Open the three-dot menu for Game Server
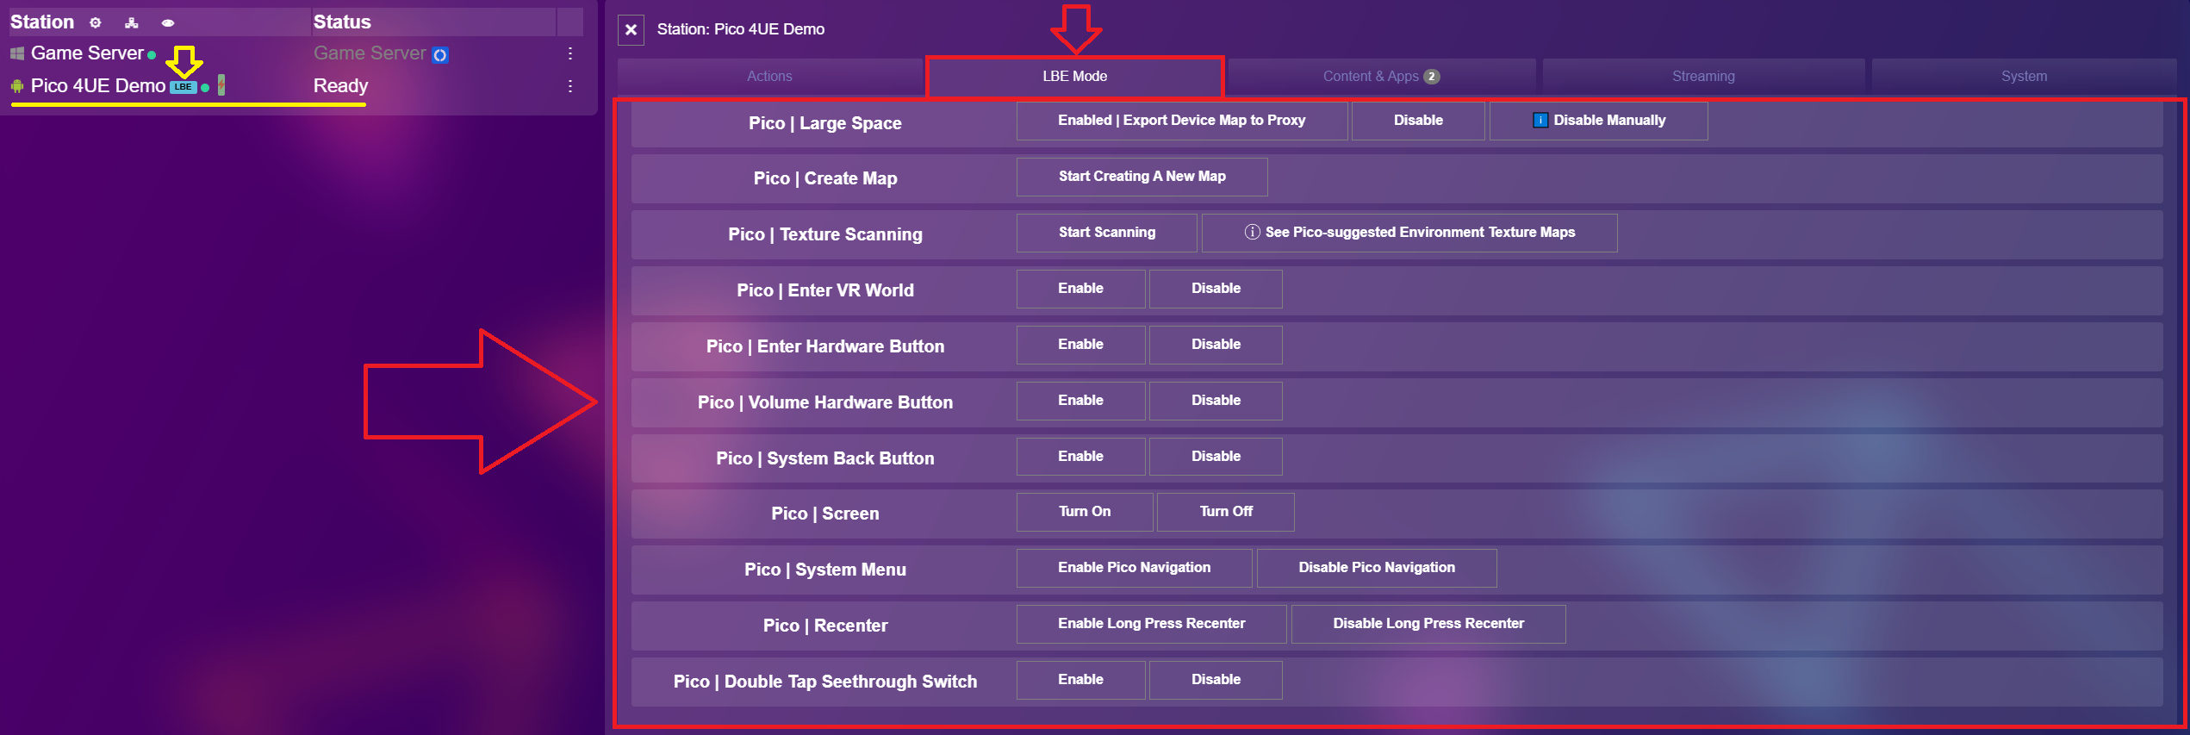 [570, 53]
